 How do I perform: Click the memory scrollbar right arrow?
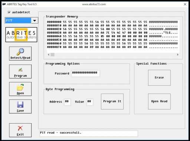pos(177,55)
